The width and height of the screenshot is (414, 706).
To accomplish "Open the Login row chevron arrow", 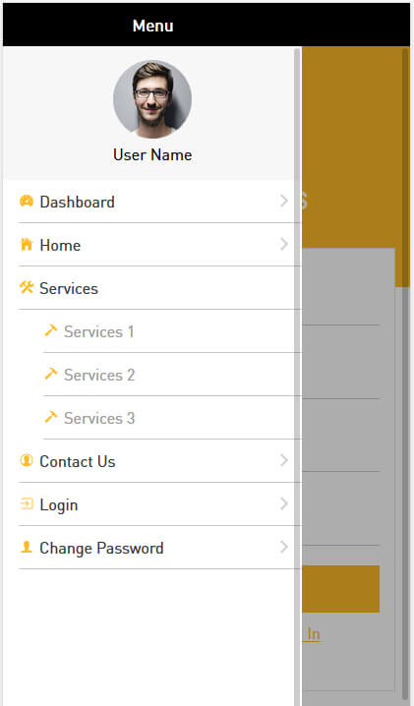I will (284, 503).
